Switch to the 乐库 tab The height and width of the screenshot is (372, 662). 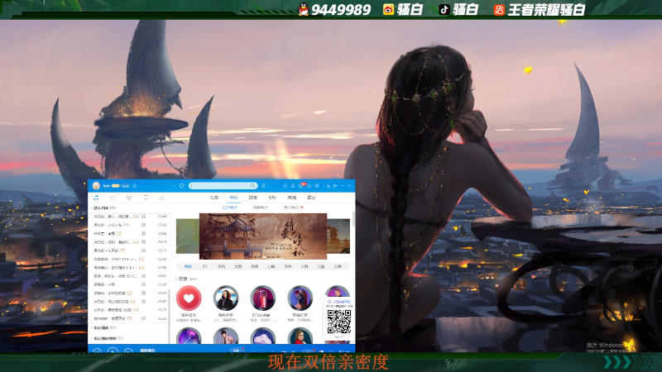click(214, 198)
